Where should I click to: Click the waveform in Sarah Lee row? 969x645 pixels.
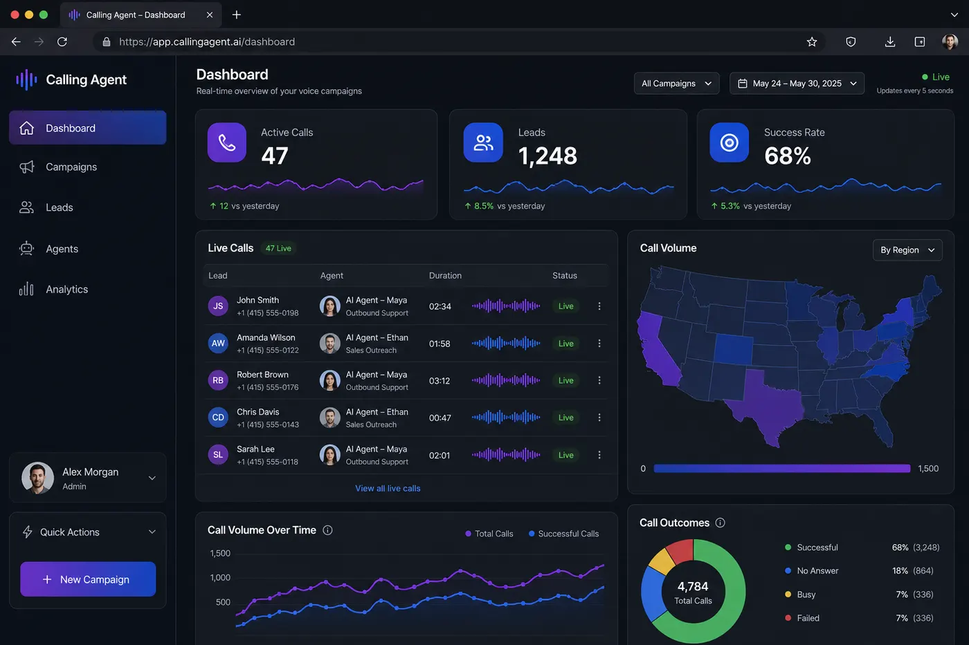pos(506,455)
